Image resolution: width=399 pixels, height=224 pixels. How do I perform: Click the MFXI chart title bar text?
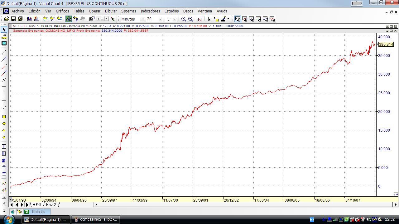(x=128, y=26)
